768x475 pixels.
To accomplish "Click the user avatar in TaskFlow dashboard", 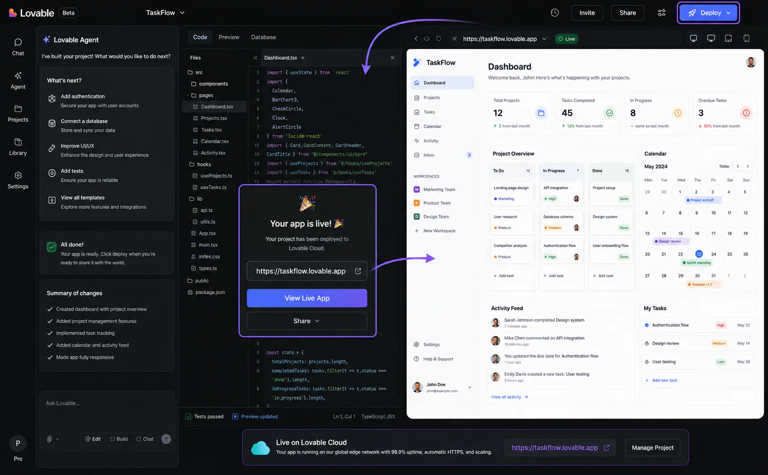I will [751, 62].
